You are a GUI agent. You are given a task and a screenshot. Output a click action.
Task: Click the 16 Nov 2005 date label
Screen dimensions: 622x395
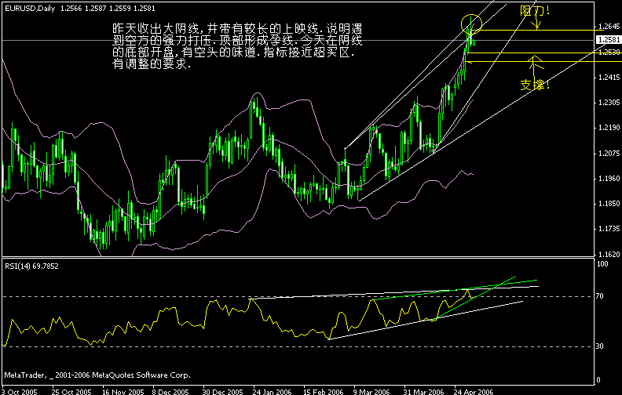click(x=123, y=391)
